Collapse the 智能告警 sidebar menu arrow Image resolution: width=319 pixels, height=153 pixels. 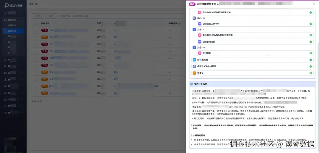point(22,20)
